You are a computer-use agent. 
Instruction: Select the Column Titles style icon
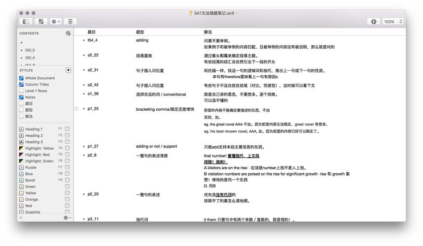point(21,85)
